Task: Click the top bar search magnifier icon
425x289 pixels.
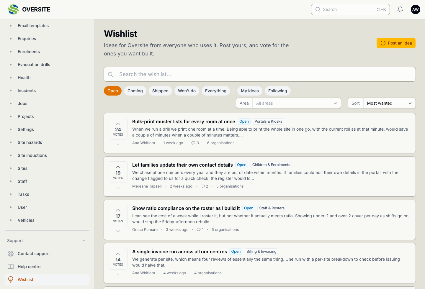Action: coord(318,9)
